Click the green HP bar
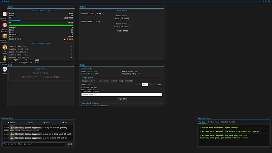The image size is (272, 153). click(41, 25)
